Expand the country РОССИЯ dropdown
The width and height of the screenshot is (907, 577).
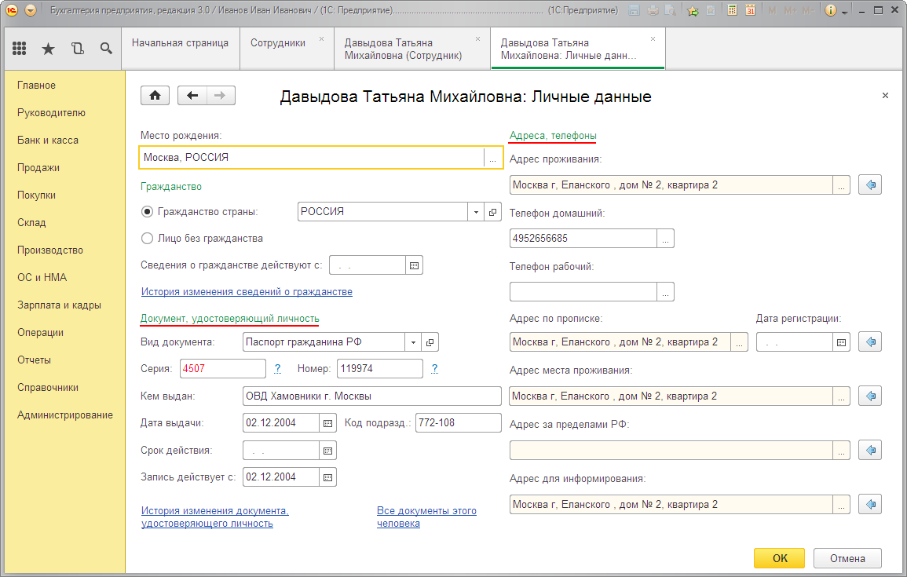476,212
